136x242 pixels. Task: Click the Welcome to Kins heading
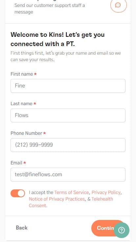click(57, 39)
